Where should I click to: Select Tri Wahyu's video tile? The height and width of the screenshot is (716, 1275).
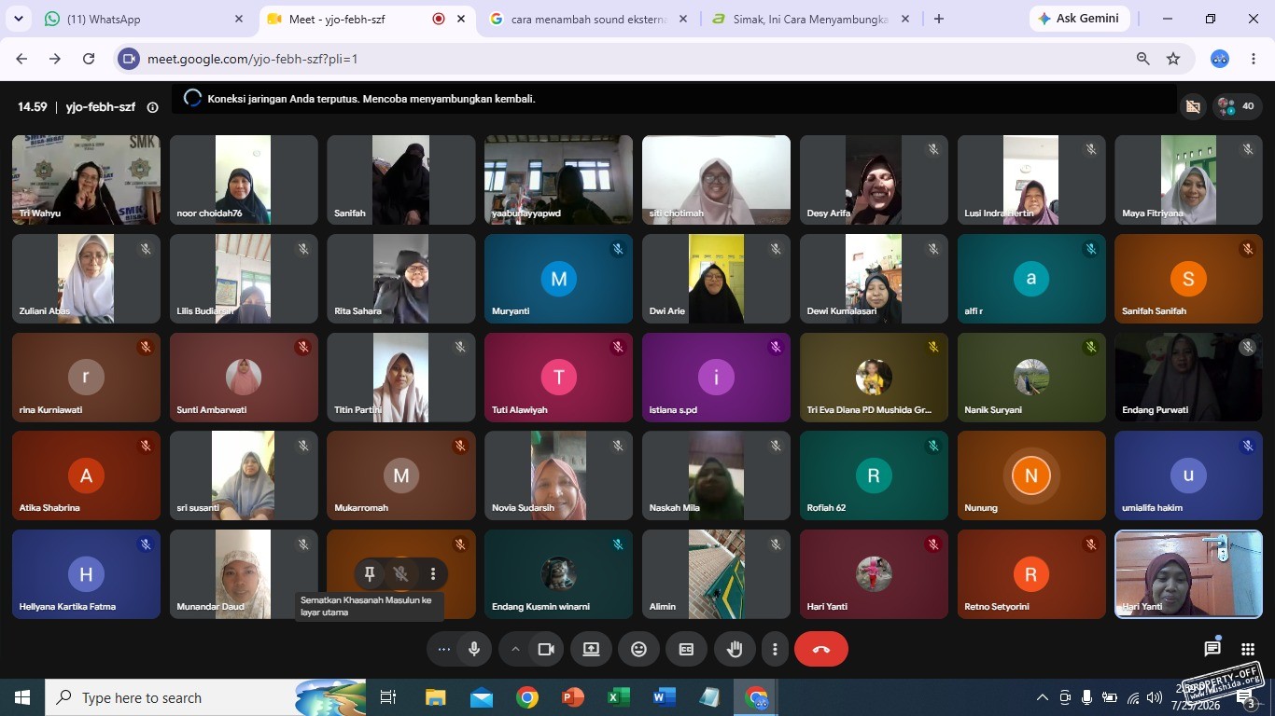point(86,180)
